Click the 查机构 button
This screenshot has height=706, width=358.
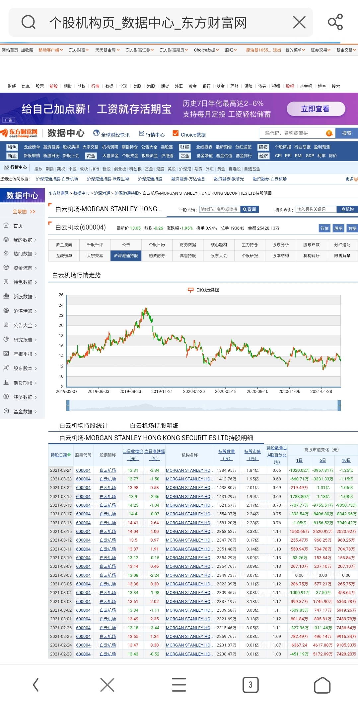tap(347, 209)
